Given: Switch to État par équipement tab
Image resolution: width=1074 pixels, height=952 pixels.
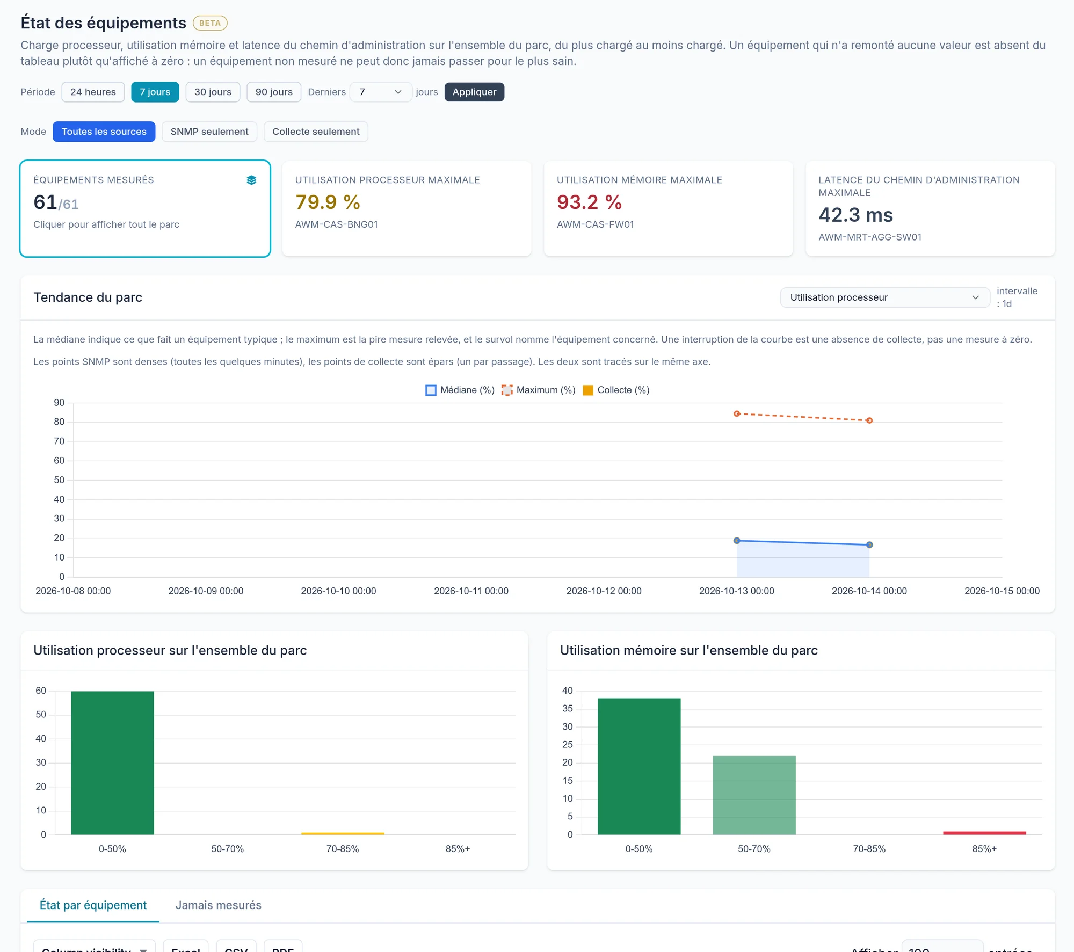Looking at the screenshot, I should coord(93,905).
